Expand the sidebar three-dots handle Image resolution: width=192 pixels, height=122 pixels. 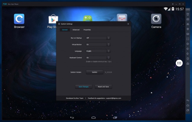click(x=188, y=9)
